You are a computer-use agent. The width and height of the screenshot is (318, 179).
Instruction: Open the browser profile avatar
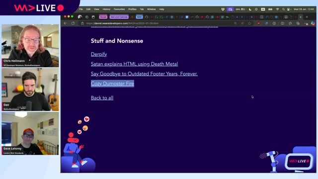coord(80,17)
